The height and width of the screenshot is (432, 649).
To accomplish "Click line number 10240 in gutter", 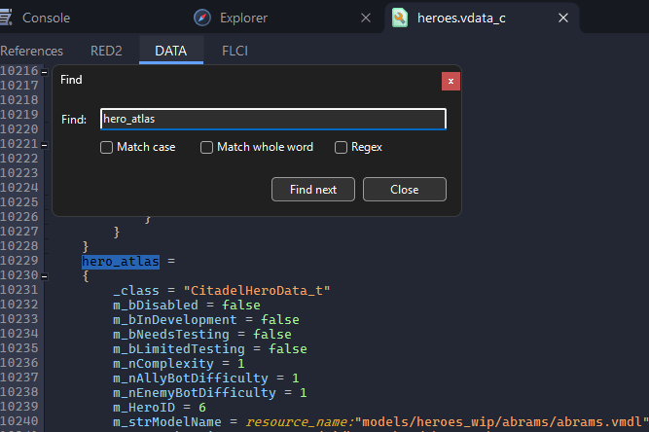I will tap(19, 421).
